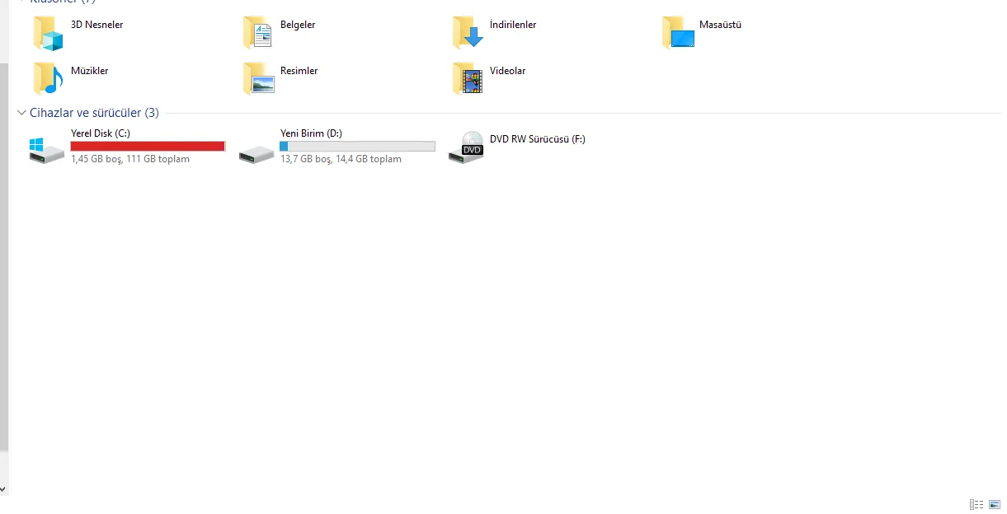Select the DVD RW drive icon
The width and height of the screenshot is (1007, 514).
(x=467, y=147)
